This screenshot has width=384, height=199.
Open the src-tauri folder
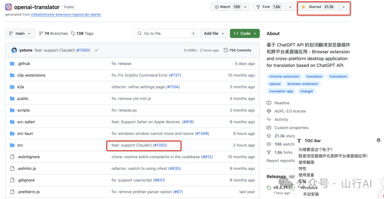pyautogui.click(x=25, y=134)
